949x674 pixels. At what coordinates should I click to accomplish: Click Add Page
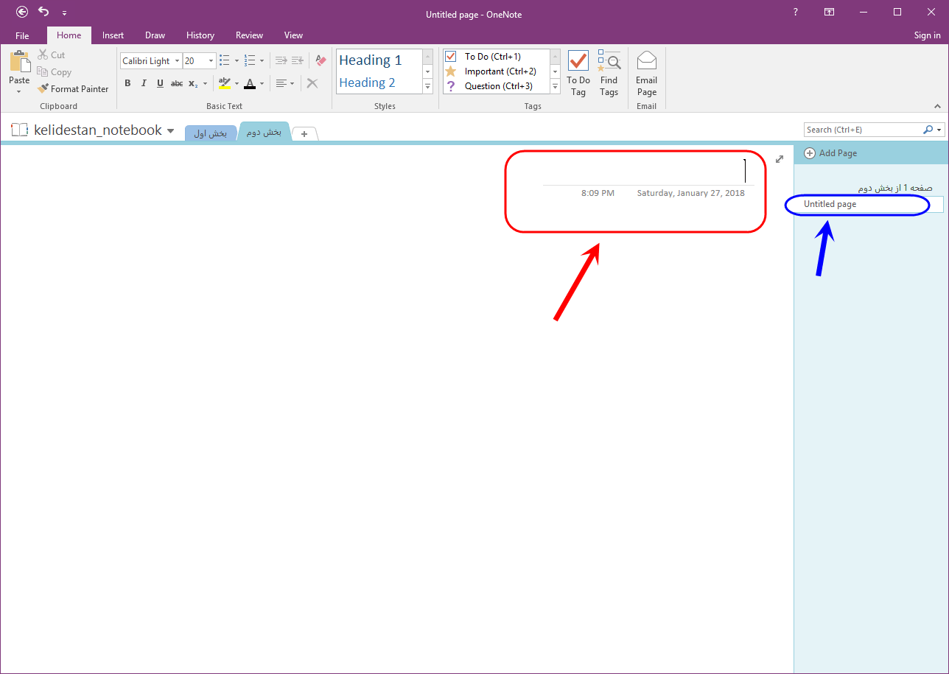click(830, 153)
